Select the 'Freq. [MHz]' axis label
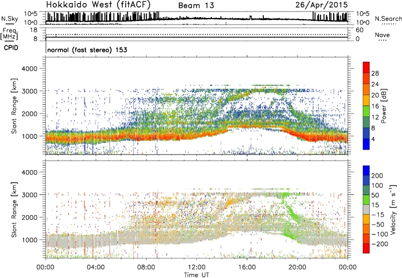The height and width of the screenshot is (278, 402). click(10, 34)
